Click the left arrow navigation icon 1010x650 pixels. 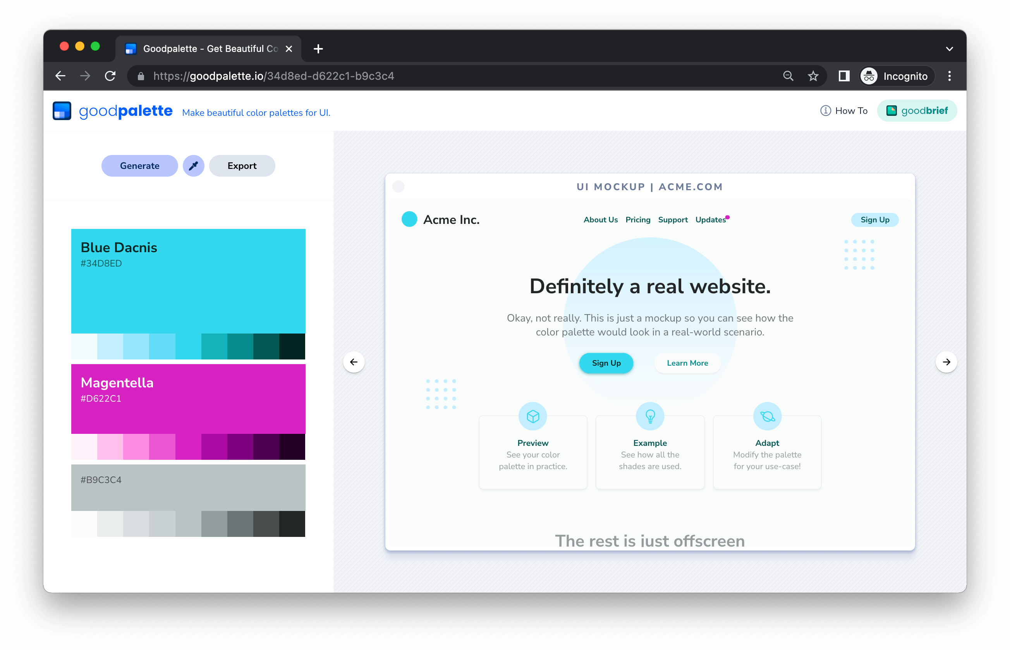coord(353,361)
